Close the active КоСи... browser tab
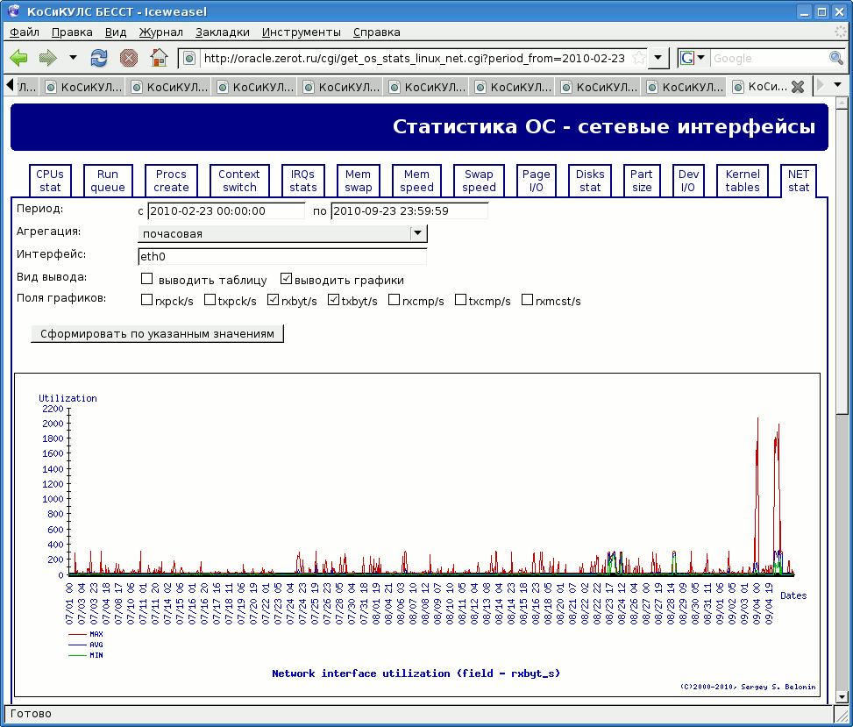853x727 pixels. [x=798, y=87]
